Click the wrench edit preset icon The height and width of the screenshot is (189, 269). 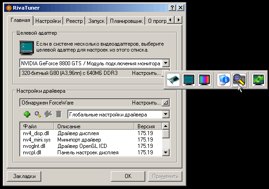48,114
